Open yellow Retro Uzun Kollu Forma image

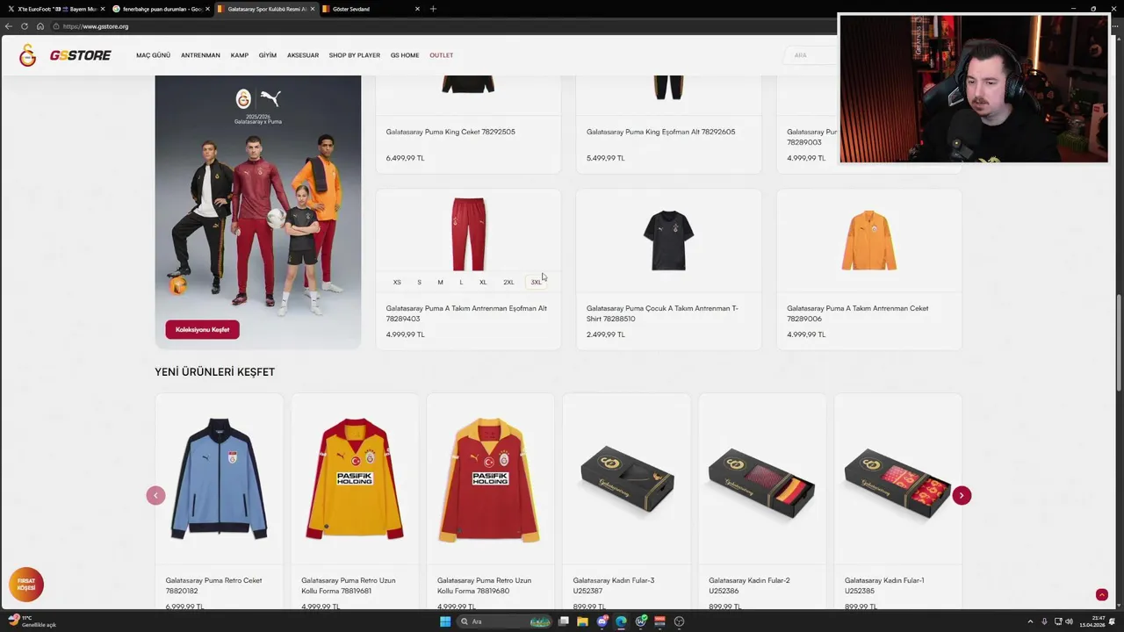pos(355,478)
